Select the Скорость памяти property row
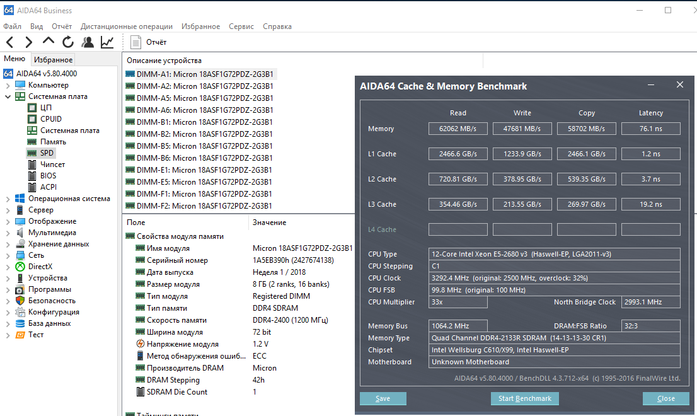 pos(239,320)
